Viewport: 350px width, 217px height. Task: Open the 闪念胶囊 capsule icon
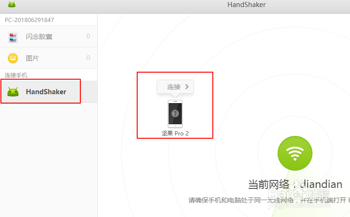(x=13, y=37)
